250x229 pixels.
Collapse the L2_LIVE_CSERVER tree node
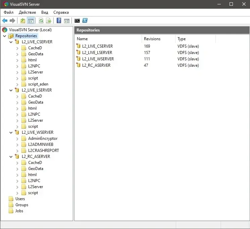11,42
